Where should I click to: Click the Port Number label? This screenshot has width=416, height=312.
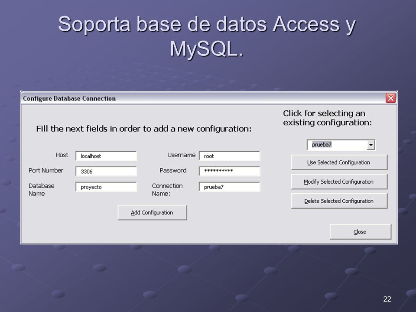46,170
